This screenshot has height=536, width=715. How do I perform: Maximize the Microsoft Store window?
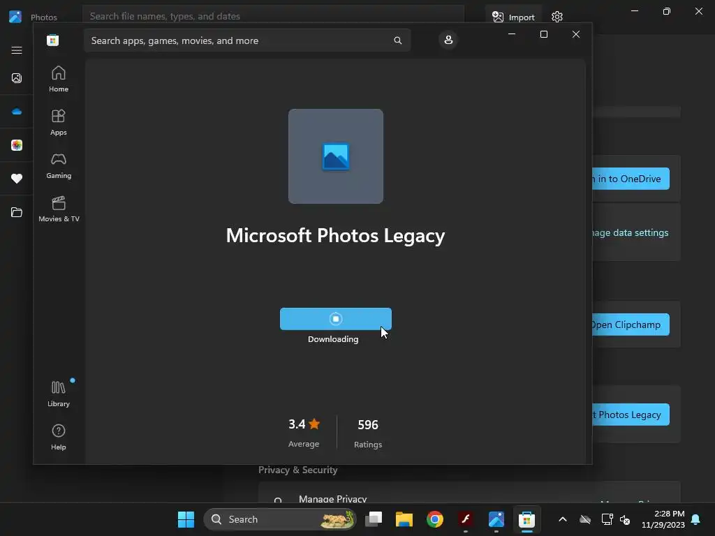[x=543, y=34]
